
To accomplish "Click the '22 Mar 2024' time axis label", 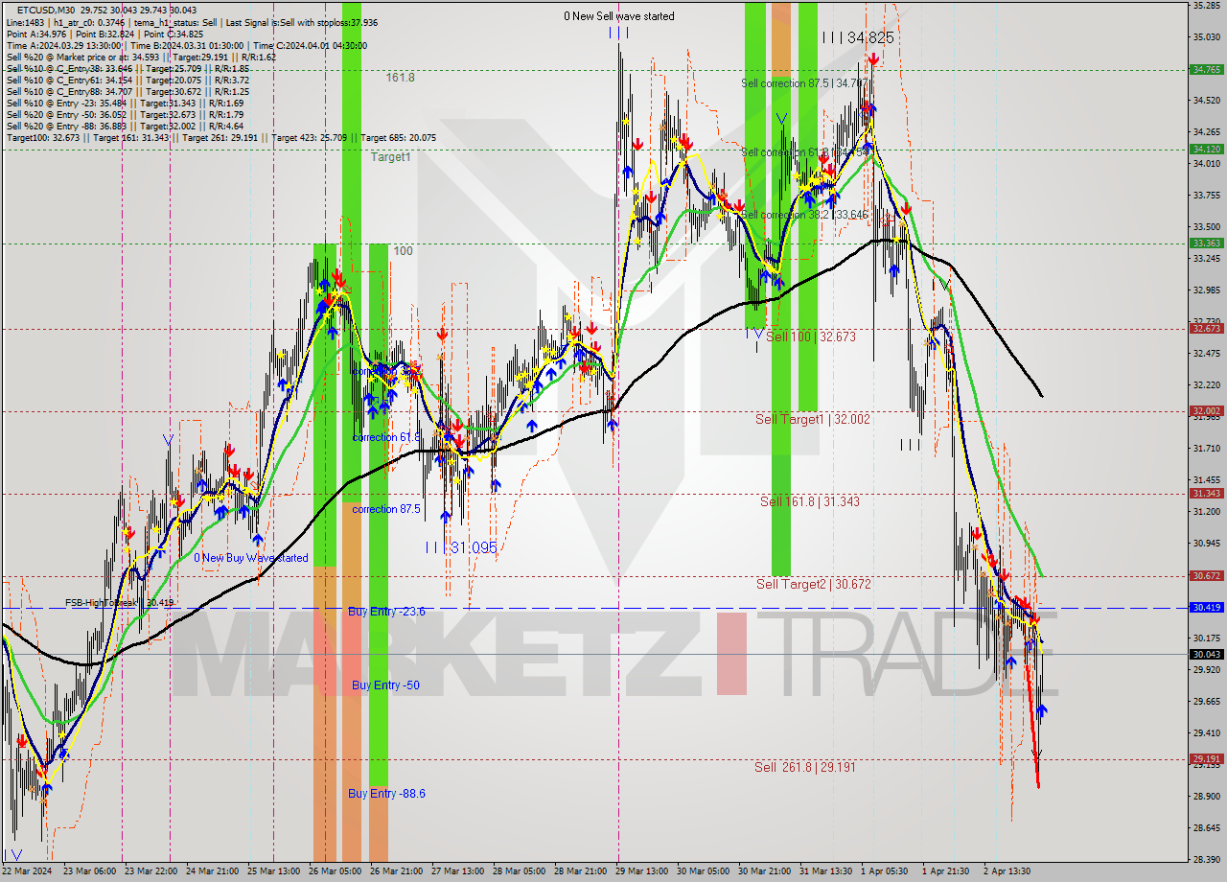I will (25, 871).
